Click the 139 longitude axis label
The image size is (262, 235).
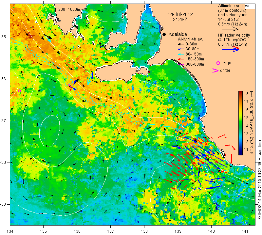tap(178, 231)
